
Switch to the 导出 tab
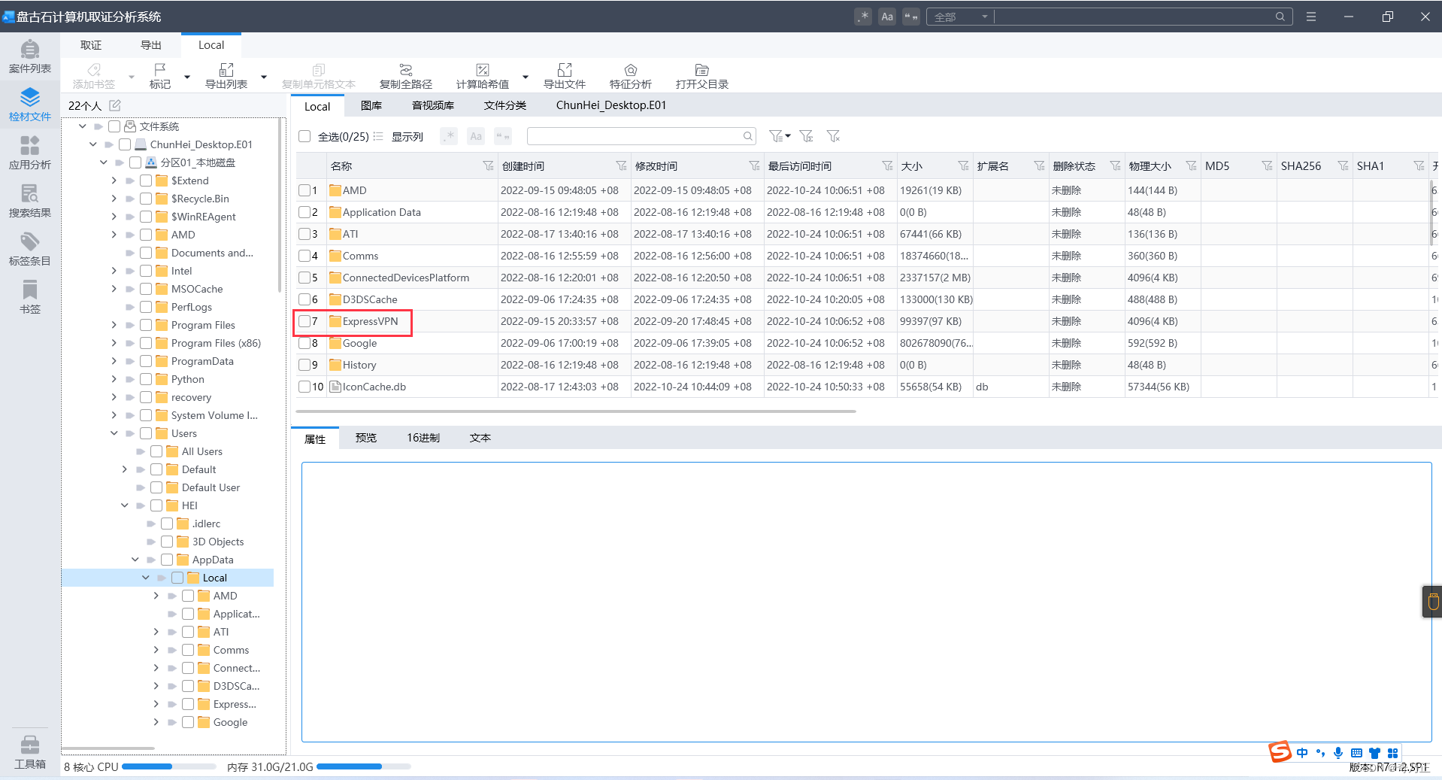coord(151,45)
